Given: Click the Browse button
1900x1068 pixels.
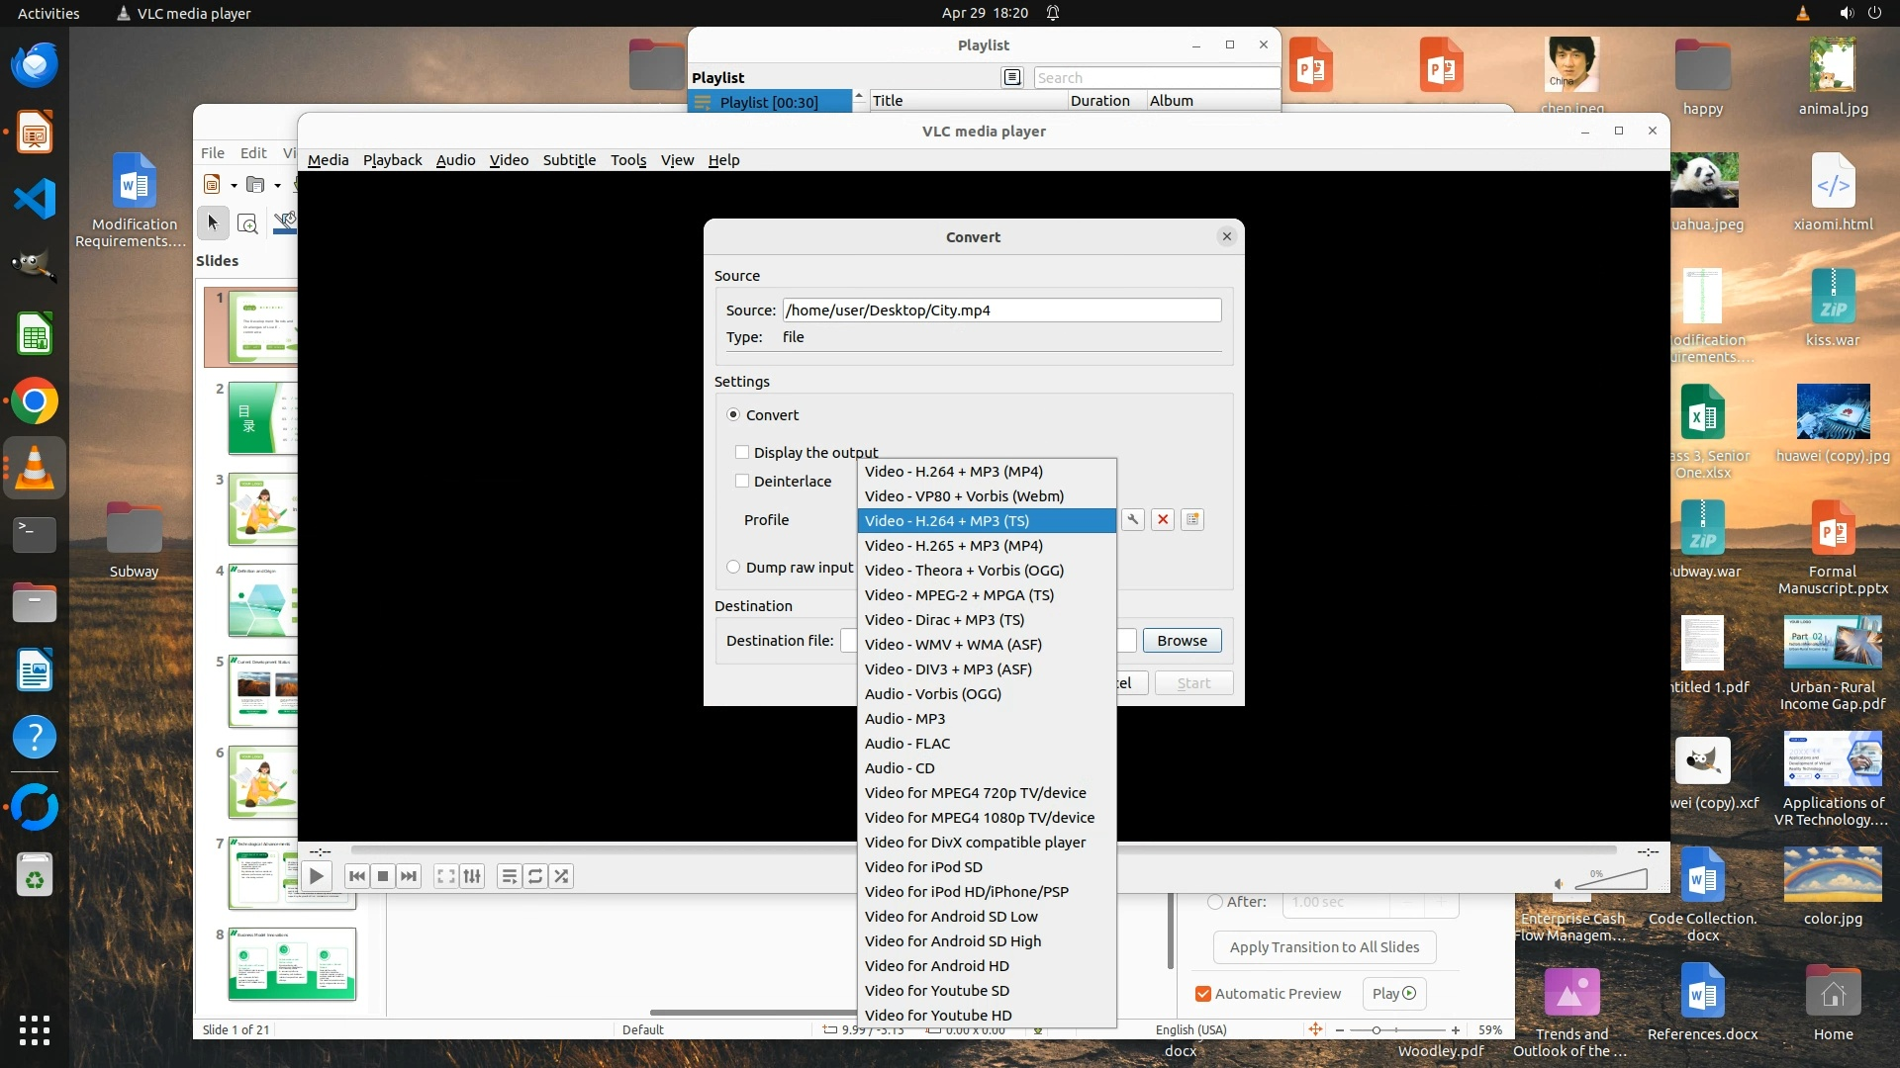Looking at the screenshot, I should pyautogui.click(x=1182, y=641).
